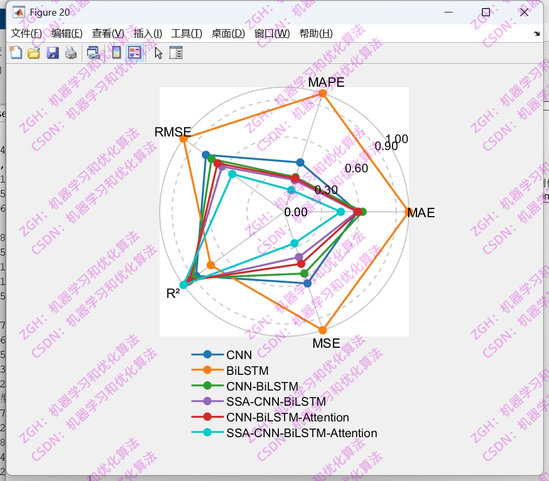549x481 pixels.
Task: Click the orange BiLSTM marker at MSE
Action: point(323,330)
